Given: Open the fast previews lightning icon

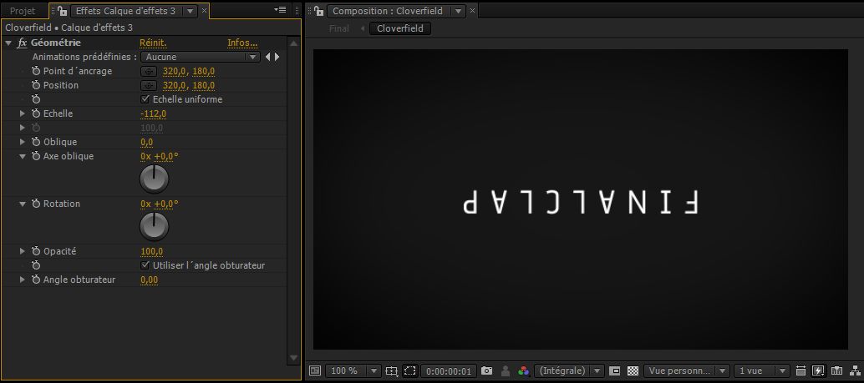Looking at the screenshot, I should click(x=818, y=370).
